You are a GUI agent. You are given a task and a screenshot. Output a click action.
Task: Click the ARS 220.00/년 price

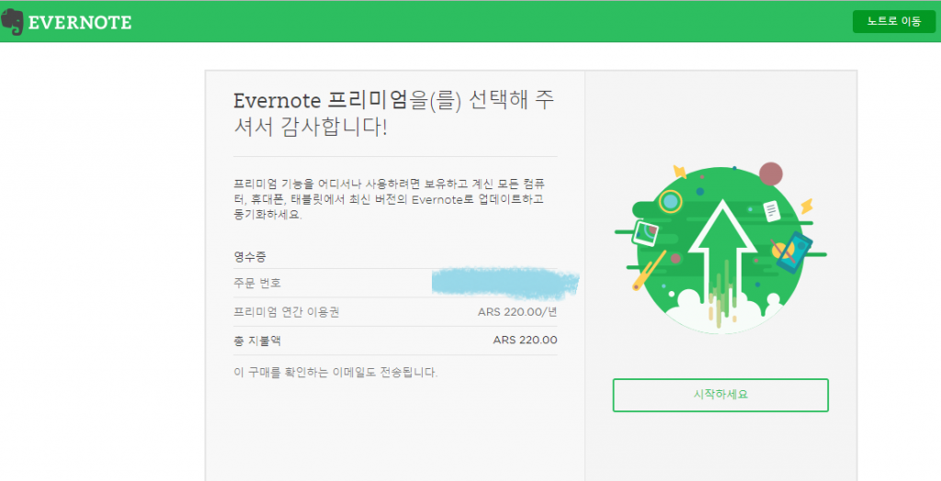517,312
